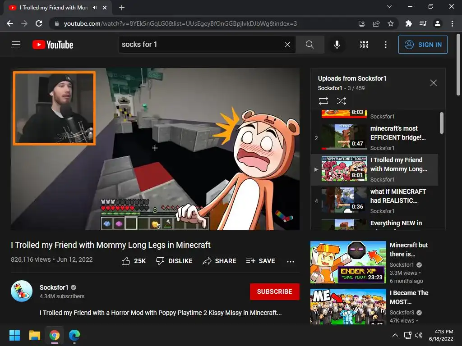Show hidden tray icons chevron
The width and height of the screenshot is (462, 346).
(x=395, y=335)
